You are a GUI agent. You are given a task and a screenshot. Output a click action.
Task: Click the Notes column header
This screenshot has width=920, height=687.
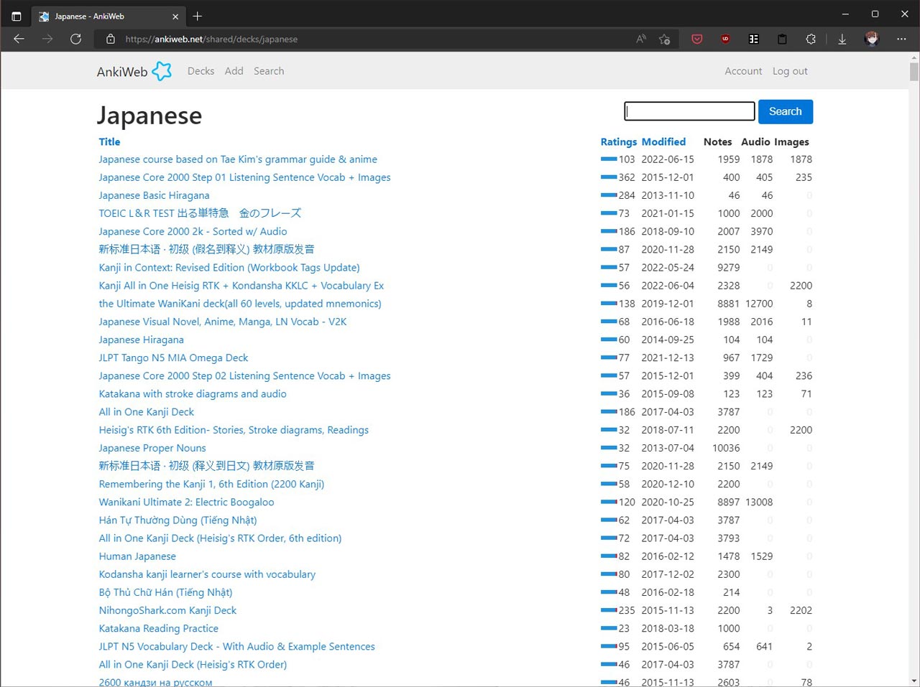(x=717, y=141)
